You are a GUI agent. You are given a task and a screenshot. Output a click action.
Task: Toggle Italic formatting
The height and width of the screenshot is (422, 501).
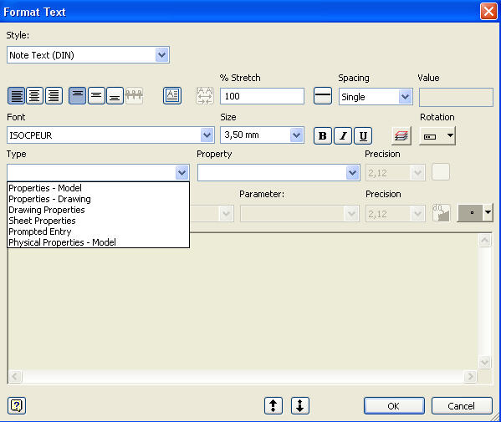(343, 135)
